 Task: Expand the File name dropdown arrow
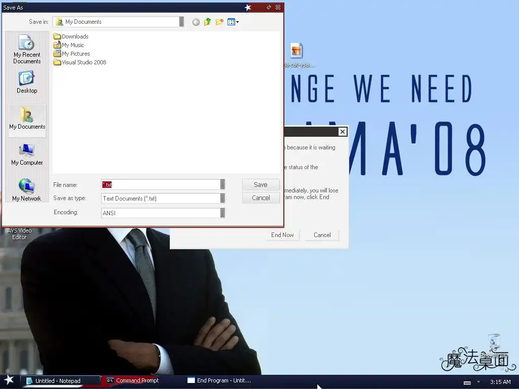point(223,184)
